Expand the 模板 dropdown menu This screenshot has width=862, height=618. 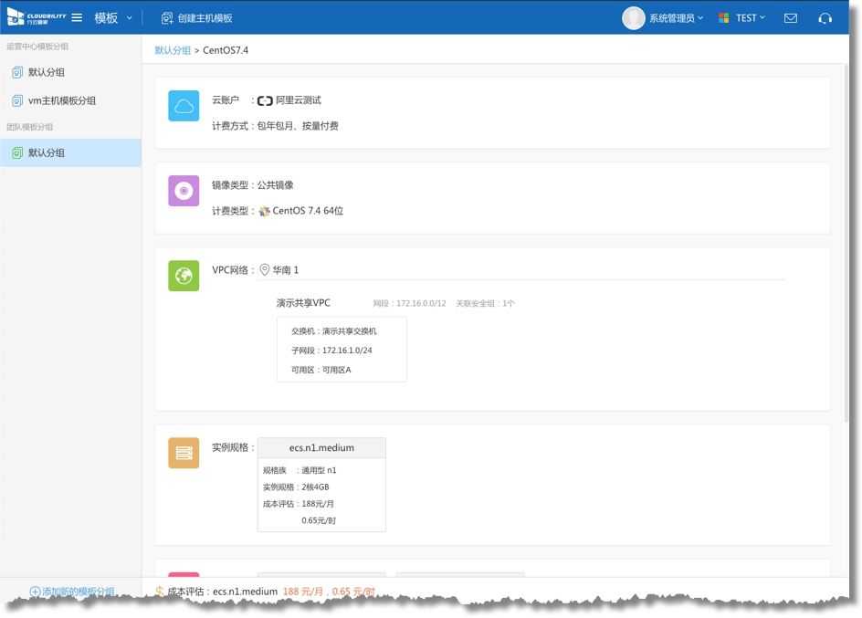tap(114, 18)
